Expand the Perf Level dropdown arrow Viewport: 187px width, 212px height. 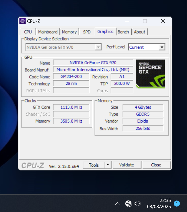pyautogui.click(x=162, y=47)
